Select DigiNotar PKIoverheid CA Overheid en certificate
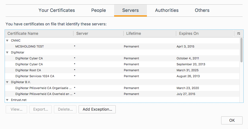 coord(122,94)
